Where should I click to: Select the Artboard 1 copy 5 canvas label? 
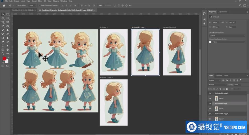click(x=106, y=78)
